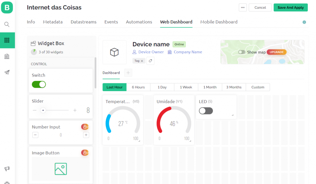This screenshot has height=184, width=316.
Task: Click the Slider widget minus icon
Action: click(x=35, y=110)
